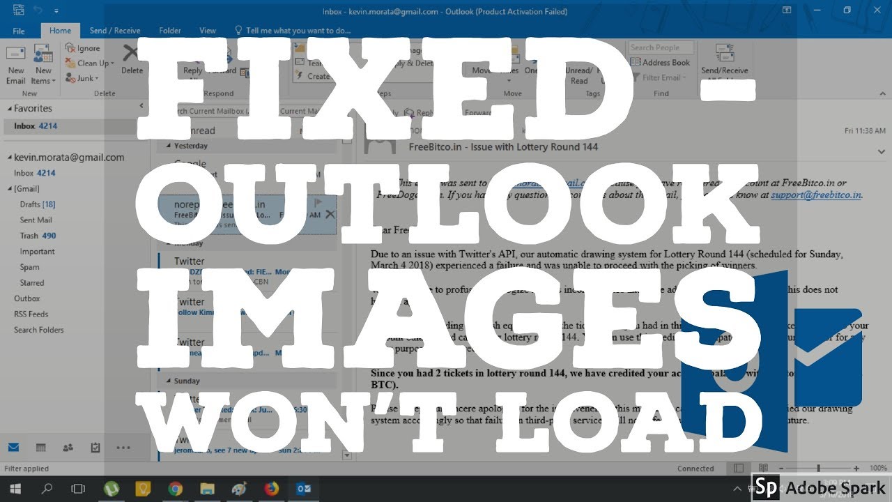Open the Filter Email dropdown

pos(659,78)
